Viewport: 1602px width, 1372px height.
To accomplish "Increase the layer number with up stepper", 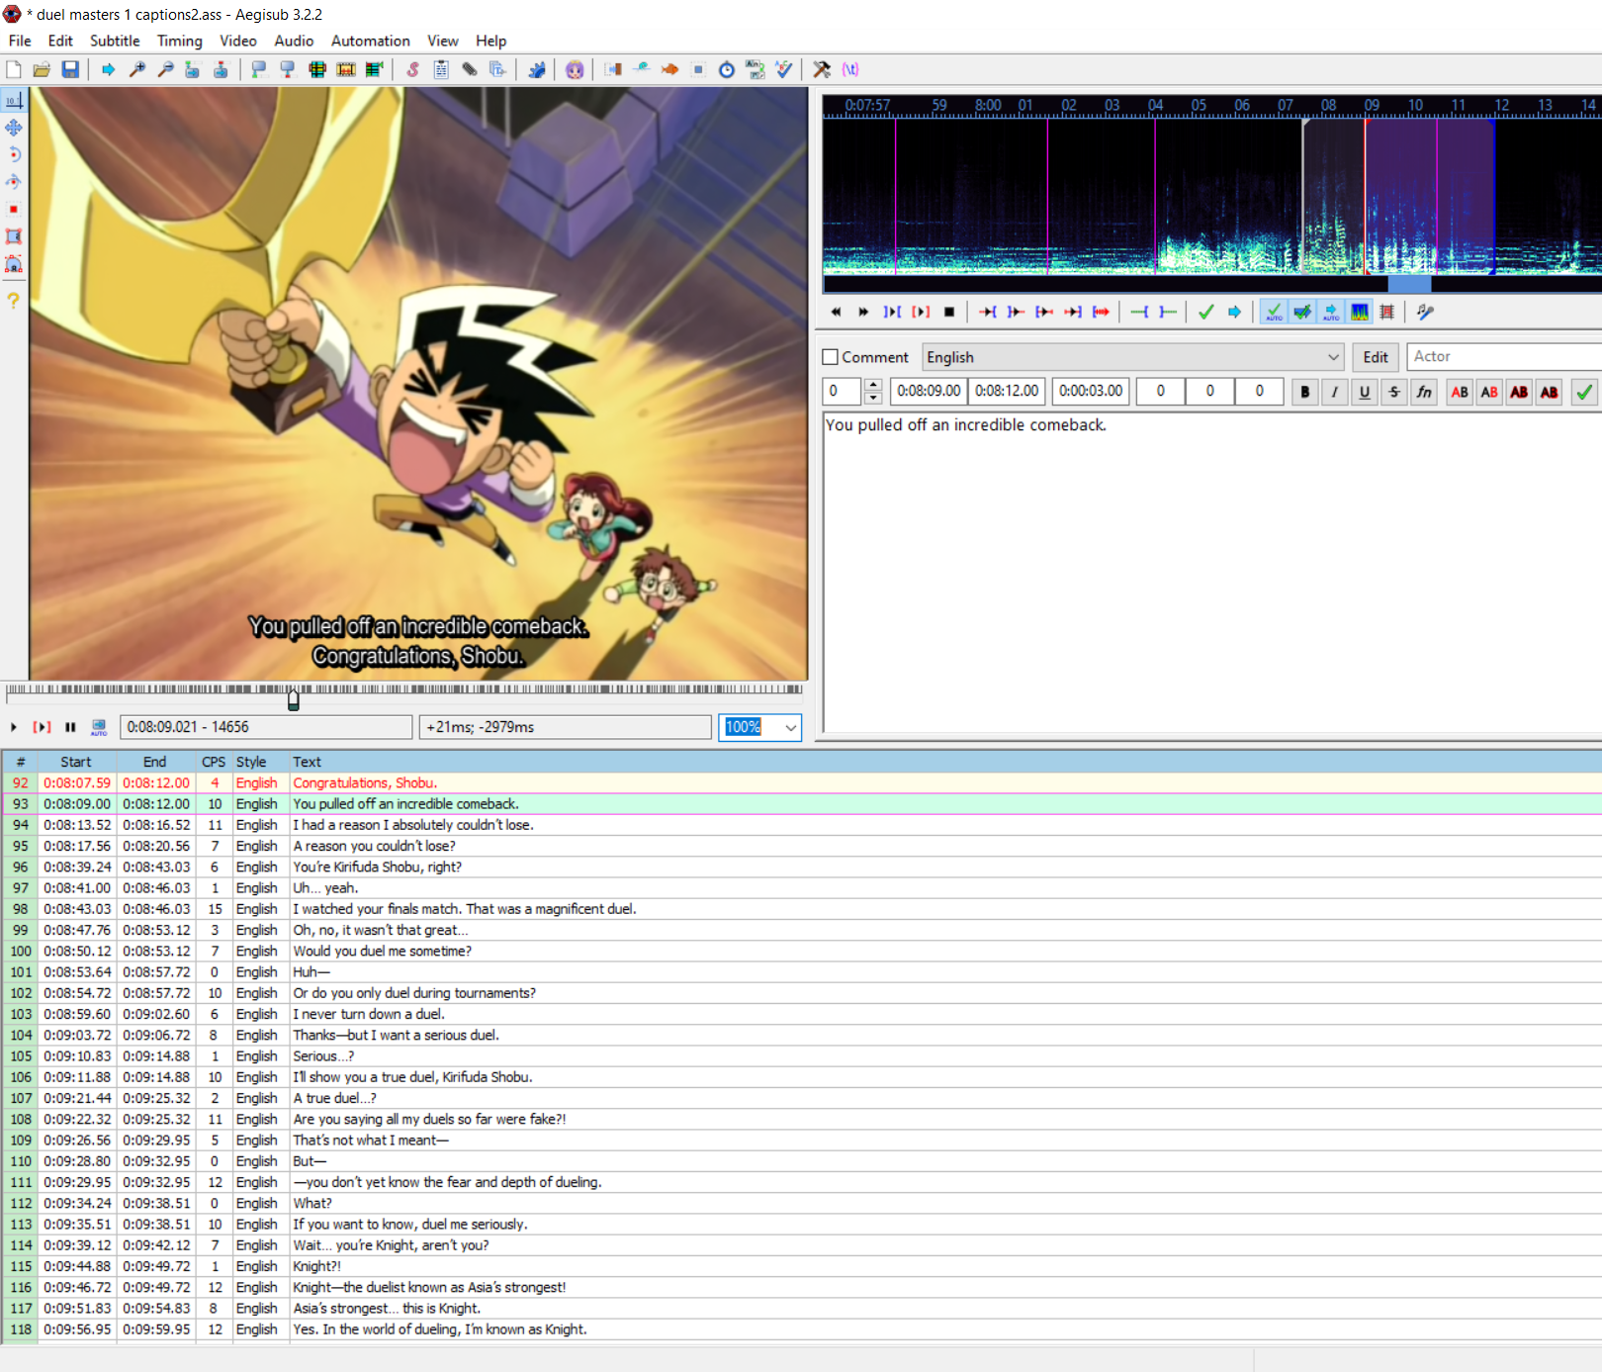I will [x=872, y=385].
